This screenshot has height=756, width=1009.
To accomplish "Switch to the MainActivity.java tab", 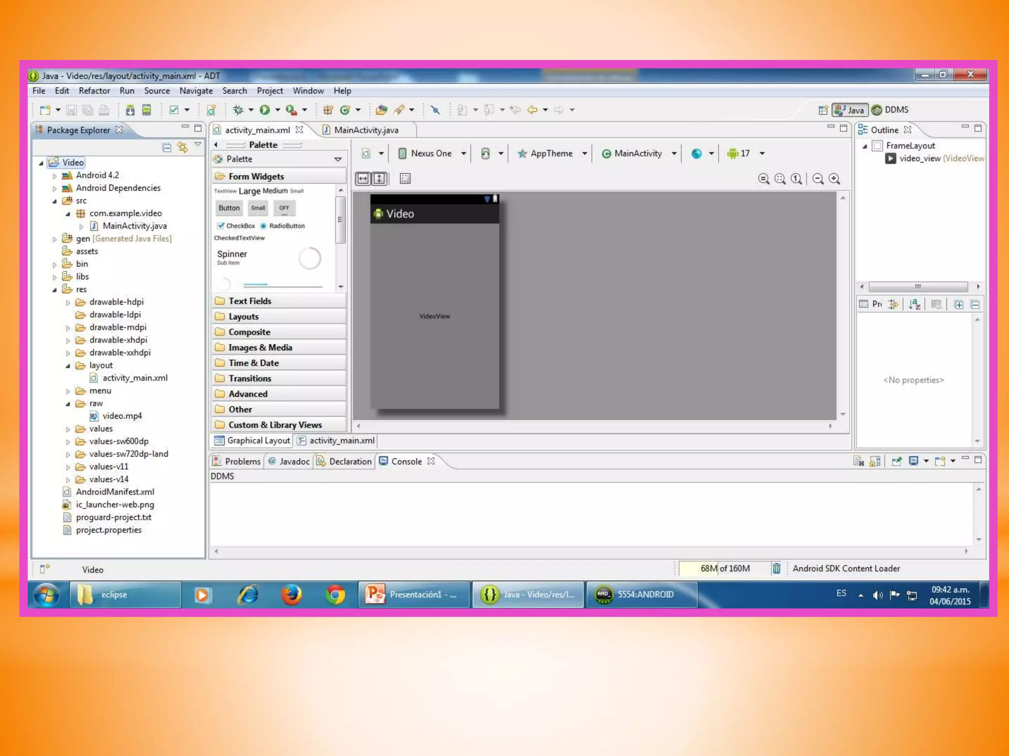I will point(366,130).
